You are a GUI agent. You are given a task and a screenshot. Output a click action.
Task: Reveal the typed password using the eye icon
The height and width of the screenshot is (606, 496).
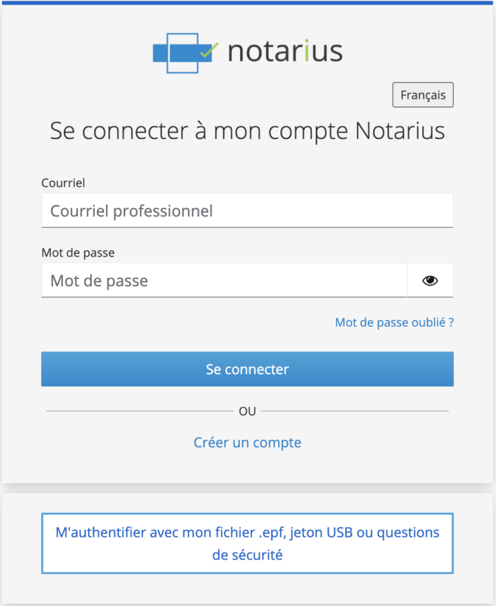pos(429,280)
